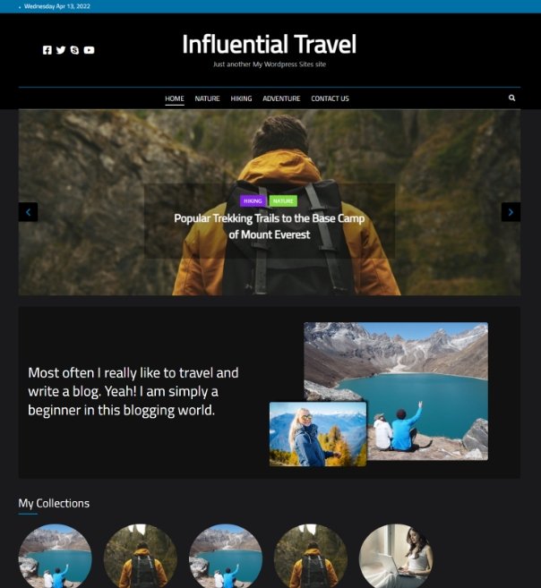Open first lake collection circle thumbnail
541x588 pixels.
56,556
